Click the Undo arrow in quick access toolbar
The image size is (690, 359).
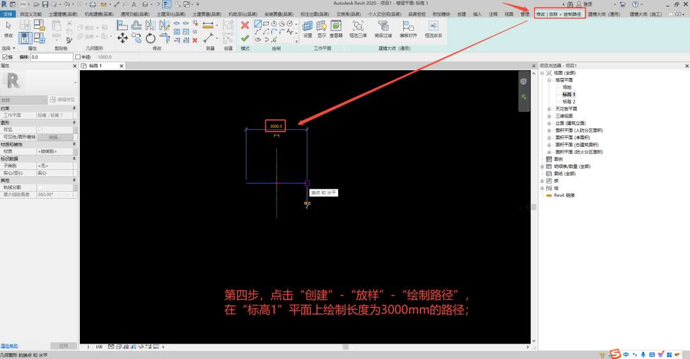66,4
